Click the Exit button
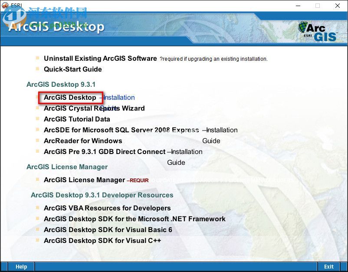Viewport: 348px width, 272px height. [328, 266]
